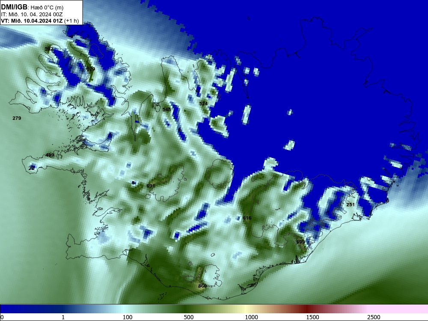Click the pale yellow section of color bar
The image size is (428, 321).
(246, 309)
